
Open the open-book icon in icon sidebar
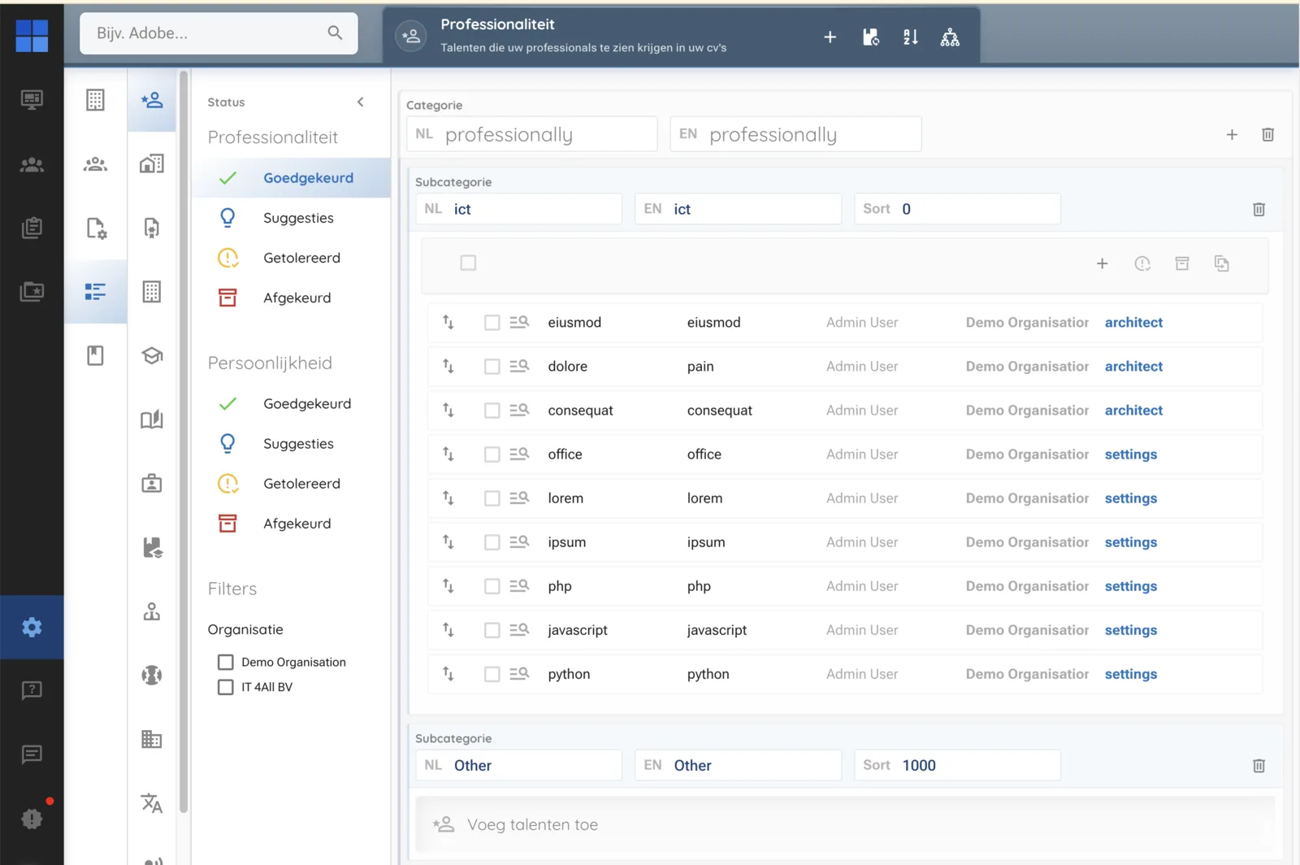(x=152, y=419)
